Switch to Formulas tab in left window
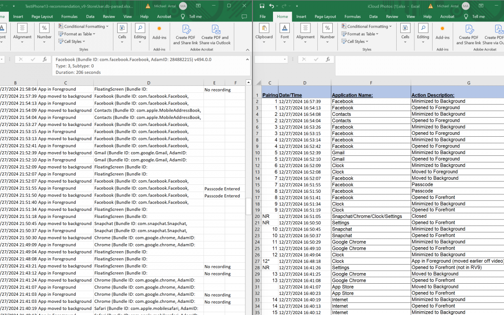The width and height of the screenshot is (504, 315). point(70,16)
